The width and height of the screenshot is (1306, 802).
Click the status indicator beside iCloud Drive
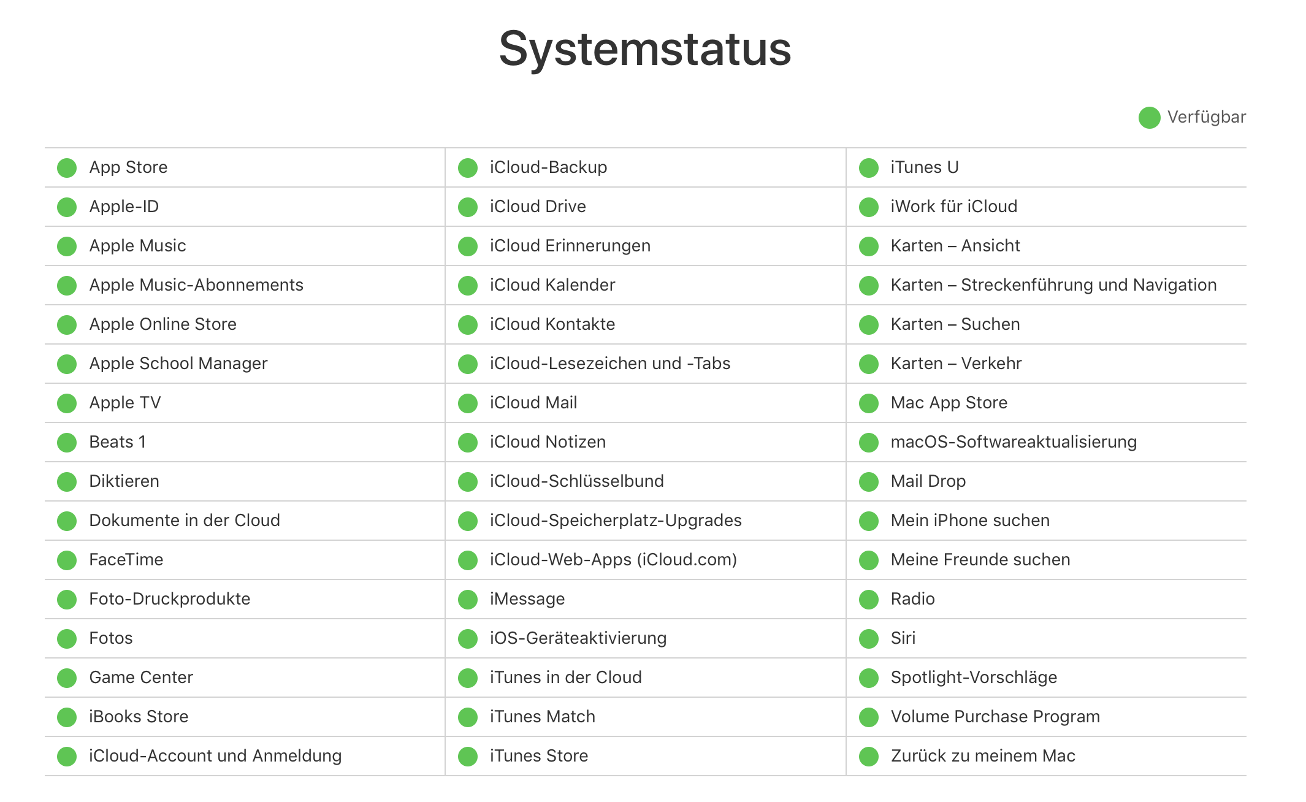(468, 207)
